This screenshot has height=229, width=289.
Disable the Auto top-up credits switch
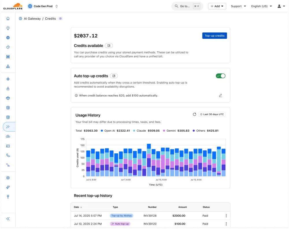pos(221,76)
